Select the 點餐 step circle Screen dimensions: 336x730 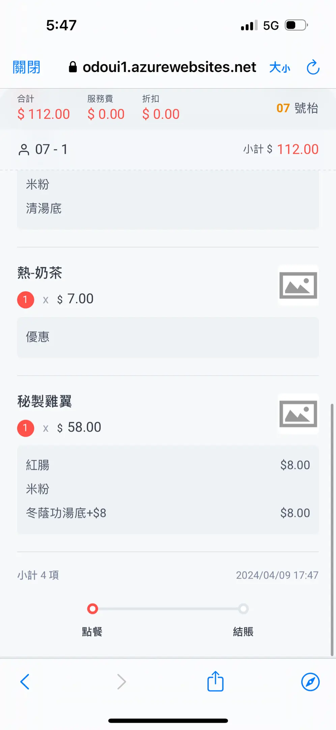pyautogui.click(x=92, y=609)
